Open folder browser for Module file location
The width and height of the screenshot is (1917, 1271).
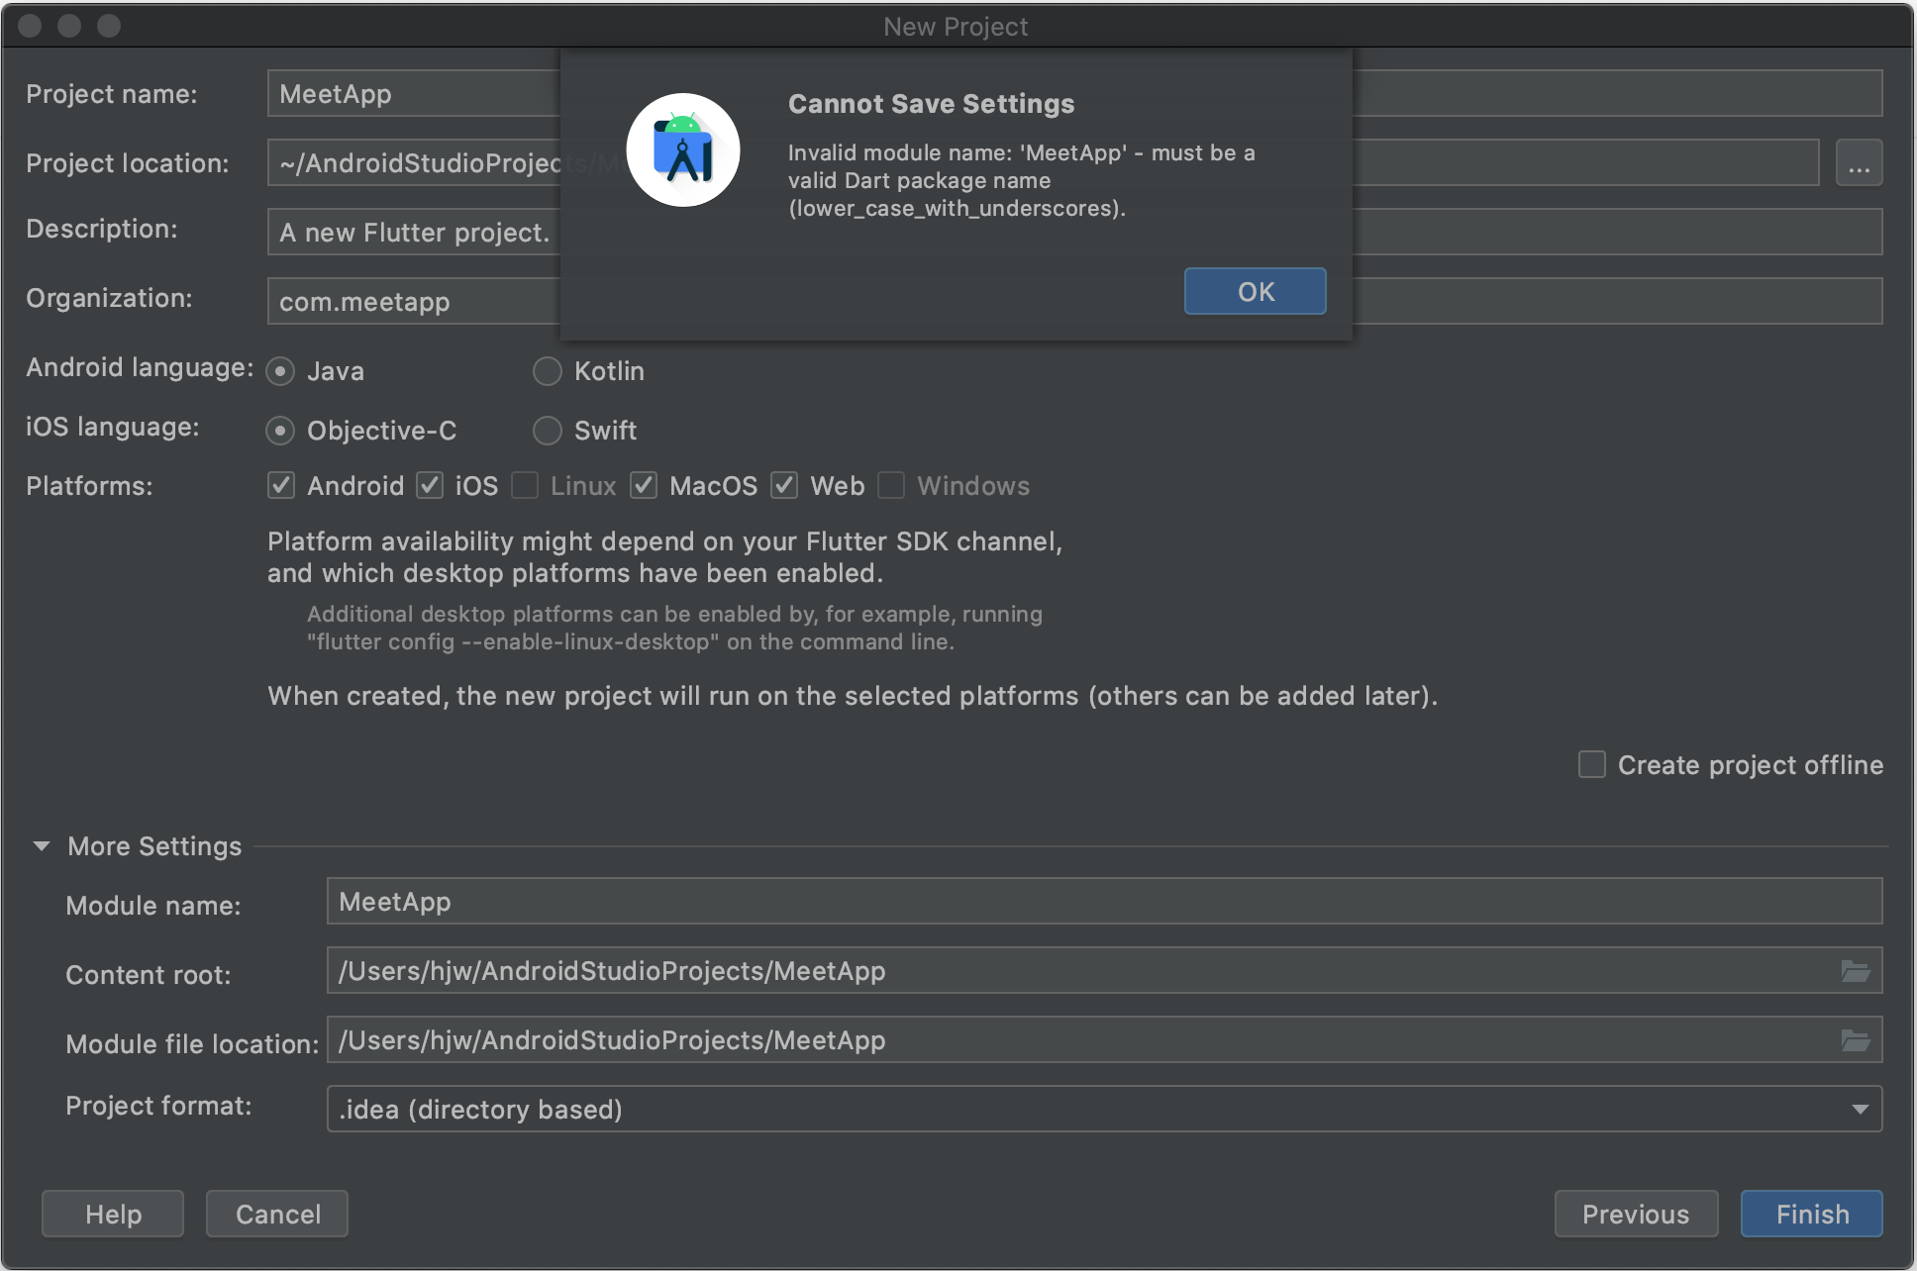coord(1855,1040)
